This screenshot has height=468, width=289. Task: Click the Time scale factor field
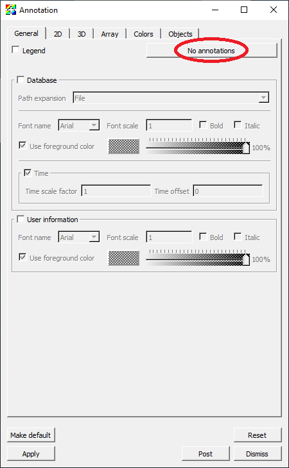coord(116,191)
